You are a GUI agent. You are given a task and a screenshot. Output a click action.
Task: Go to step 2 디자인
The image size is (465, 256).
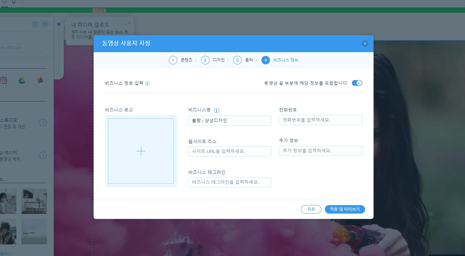pos(213,60)
